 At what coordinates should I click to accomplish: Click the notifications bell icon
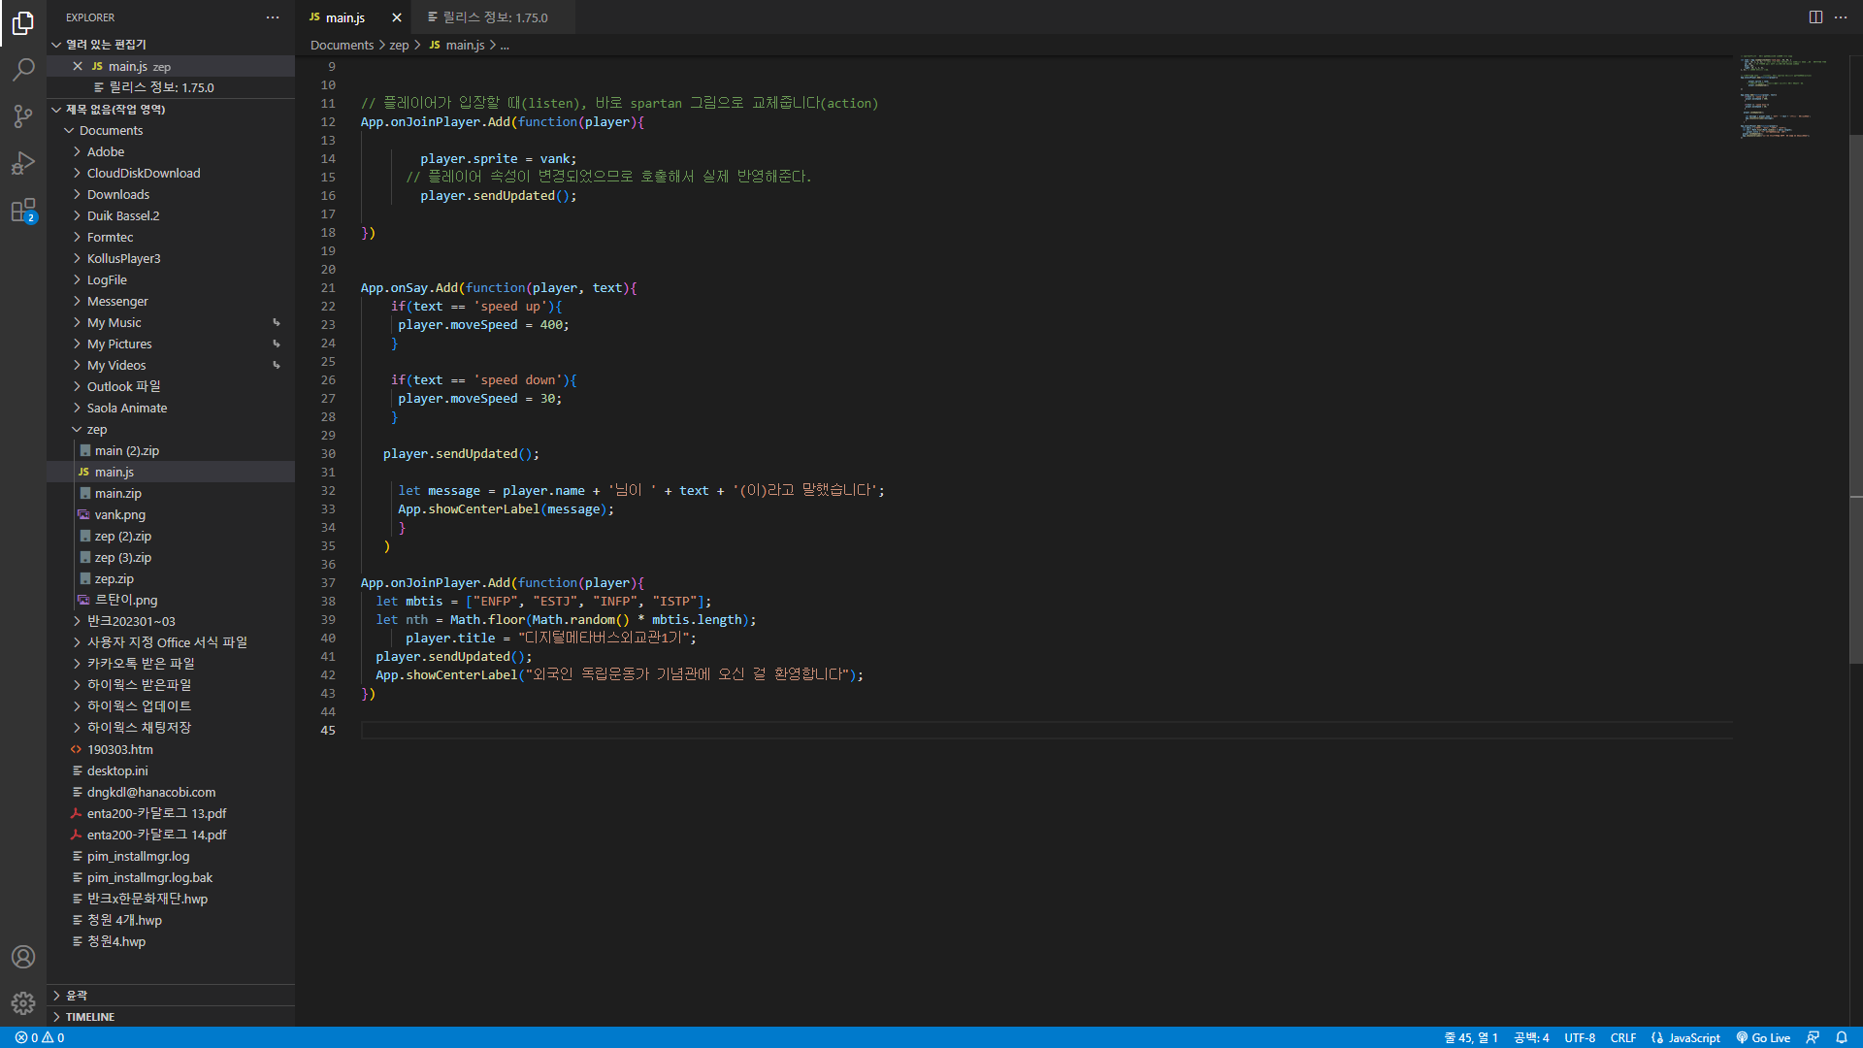1842,1037
